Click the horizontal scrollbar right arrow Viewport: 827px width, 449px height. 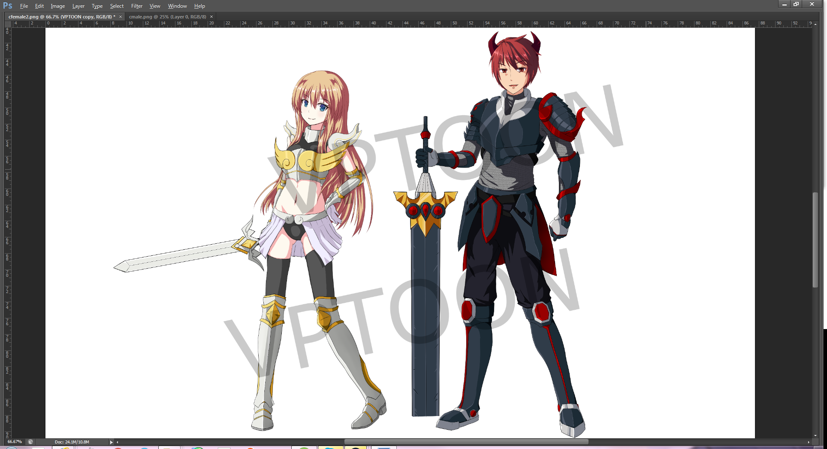[x=809, y=442]
